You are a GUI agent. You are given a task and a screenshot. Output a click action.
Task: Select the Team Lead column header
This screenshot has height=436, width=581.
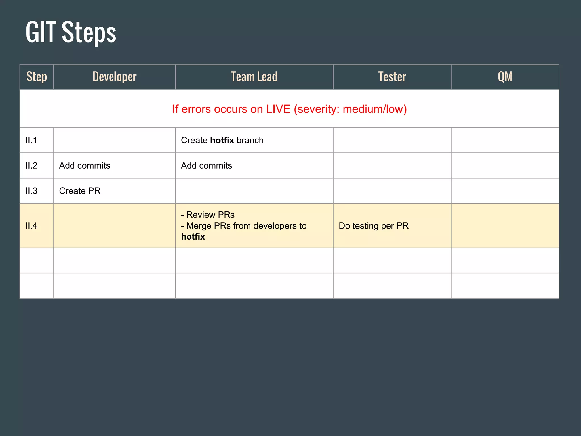[254, 77]
